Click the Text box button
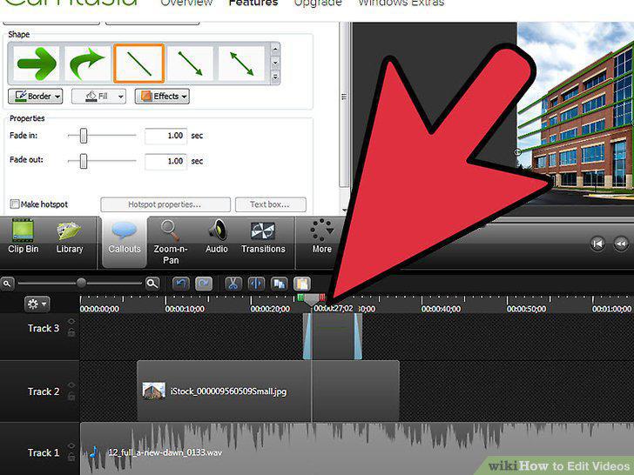Screen dimensions: 634x475 pyautogui.click(x=271, y=204)
